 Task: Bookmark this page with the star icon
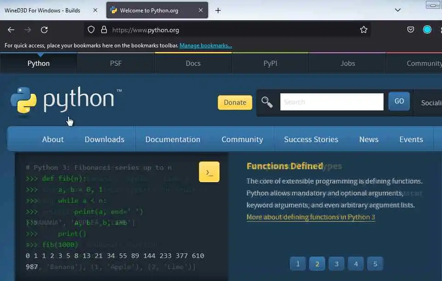pos(364,29)
